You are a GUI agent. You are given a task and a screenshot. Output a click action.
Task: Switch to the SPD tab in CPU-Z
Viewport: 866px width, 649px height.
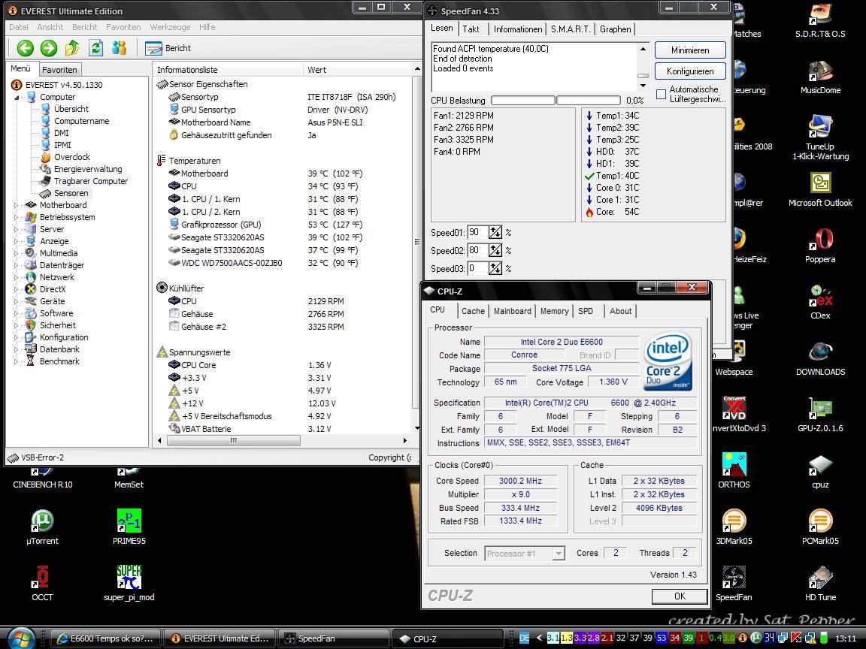pos(586,311)
